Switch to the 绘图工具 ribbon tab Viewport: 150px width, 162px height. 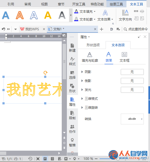coord(116,4)
